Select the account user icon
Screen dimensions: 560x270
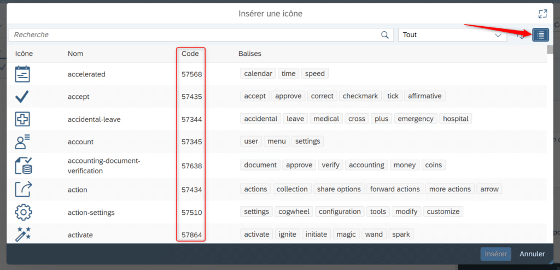[x=22, y=142]
